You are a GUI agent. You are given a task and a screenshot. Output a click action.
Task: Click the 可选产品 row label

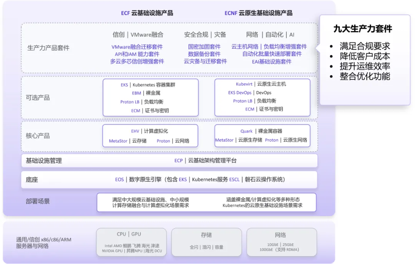38,98
